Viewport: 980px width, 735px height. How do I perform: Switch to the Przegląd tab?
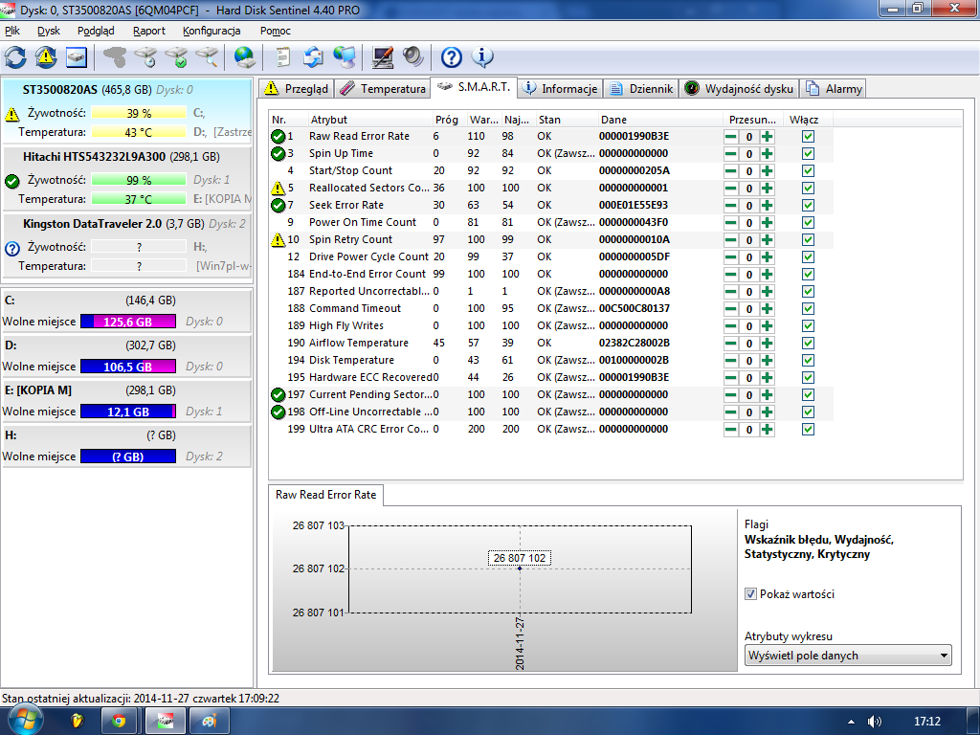click(297, 89)
